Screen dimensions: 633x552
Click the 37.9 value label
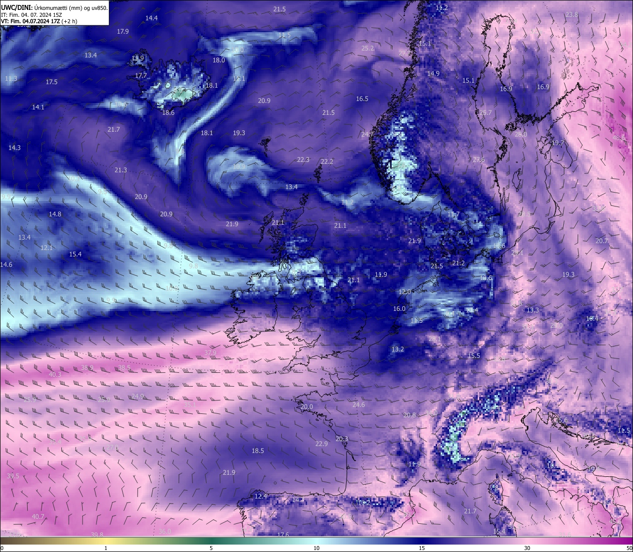(210, 353)
